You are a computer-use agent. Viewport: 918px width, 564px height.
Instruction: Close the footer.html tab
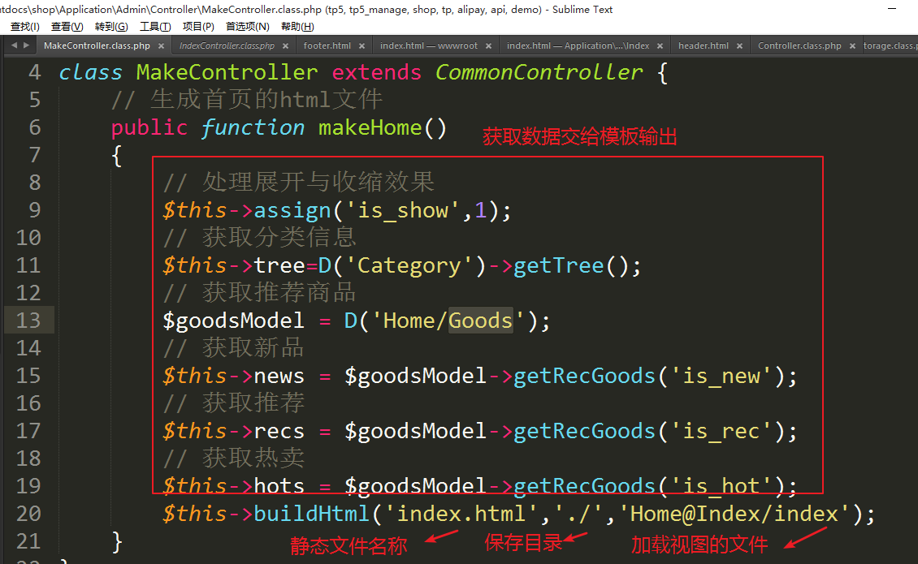click(x=362, y=46)
